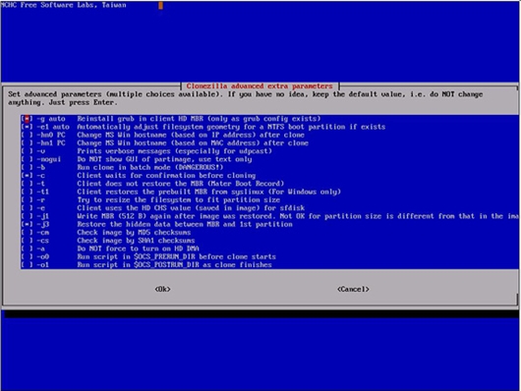
Task: Click 'Client uses the HD CHS value' text
Action: point(134,208)
